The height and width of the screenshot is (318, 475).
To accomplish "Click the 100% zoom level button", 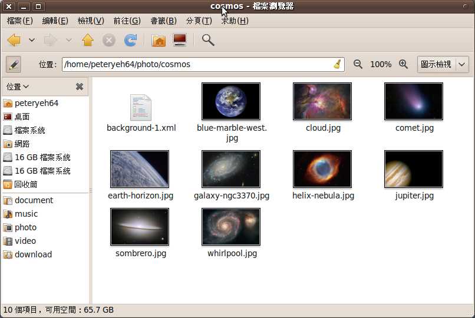I will pyautogui.click(x=381, y=64).
